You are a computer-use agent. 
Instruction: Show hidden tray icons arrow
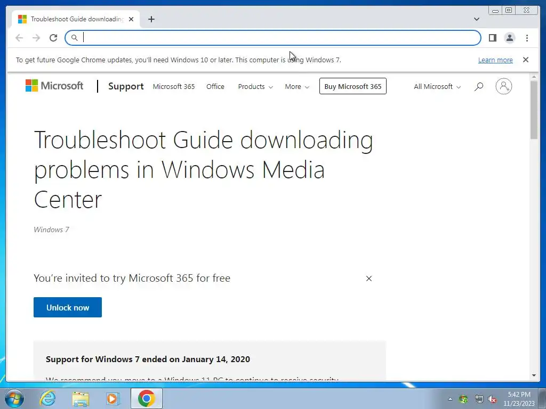(450, 399)
